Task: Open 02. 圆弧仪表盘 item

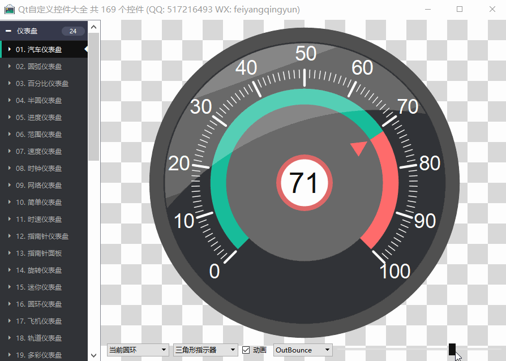Action: point(44,66)
